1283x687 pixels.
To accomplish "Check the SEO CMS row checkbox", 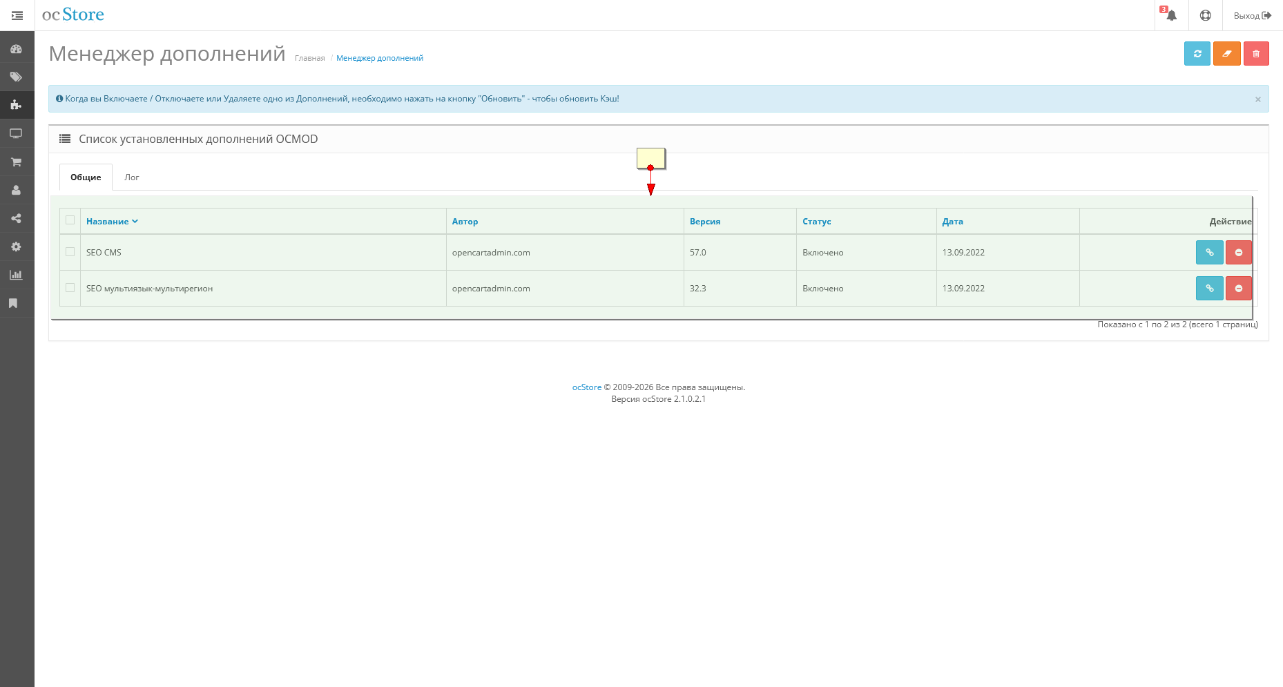I will (70, 252).
